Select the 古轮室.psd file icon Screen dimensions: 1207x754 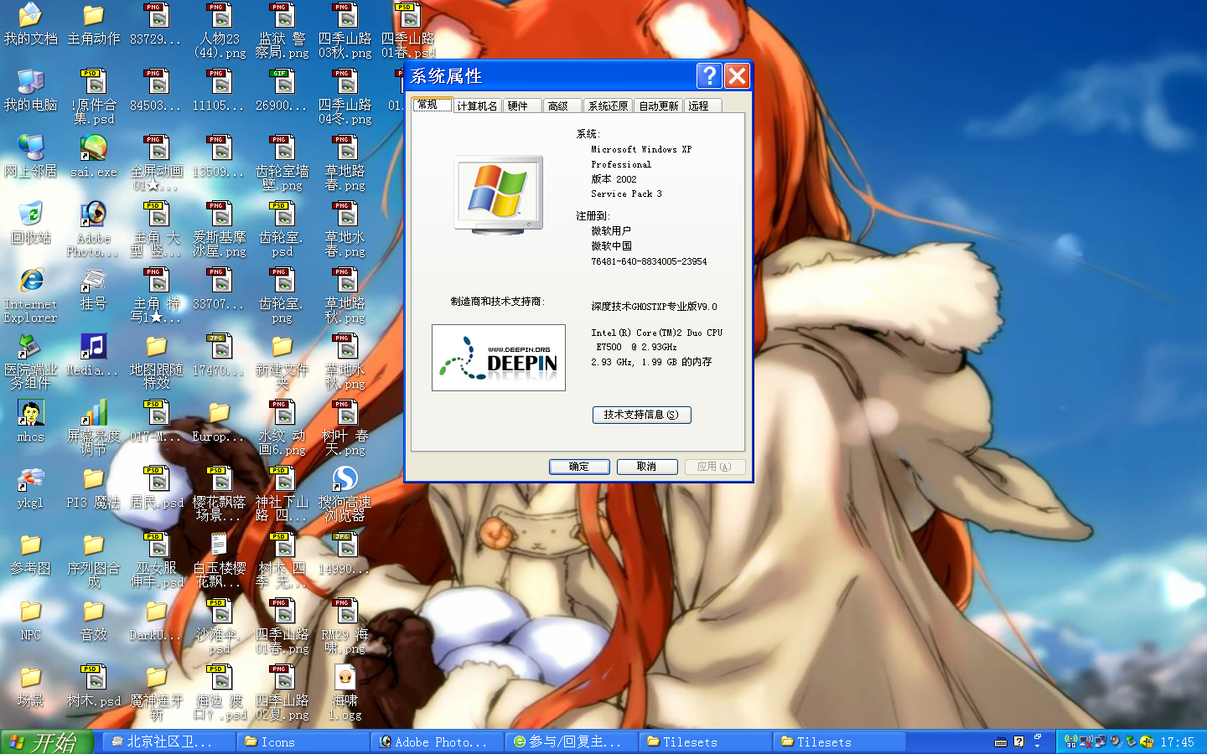282,229
